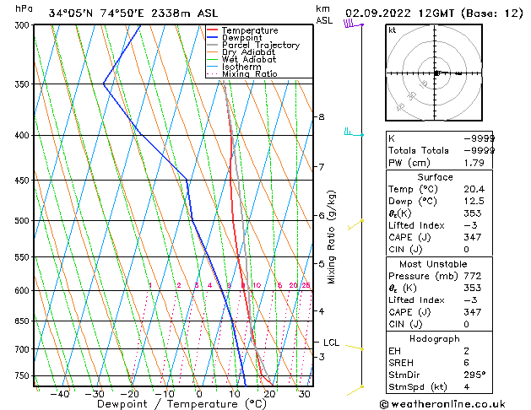Image resolution: width=531 pixels, height=410 pixels.
Task: Click the purple wind barb at 300 hPa
Action: pyautogui.click(x=351, y=24)
